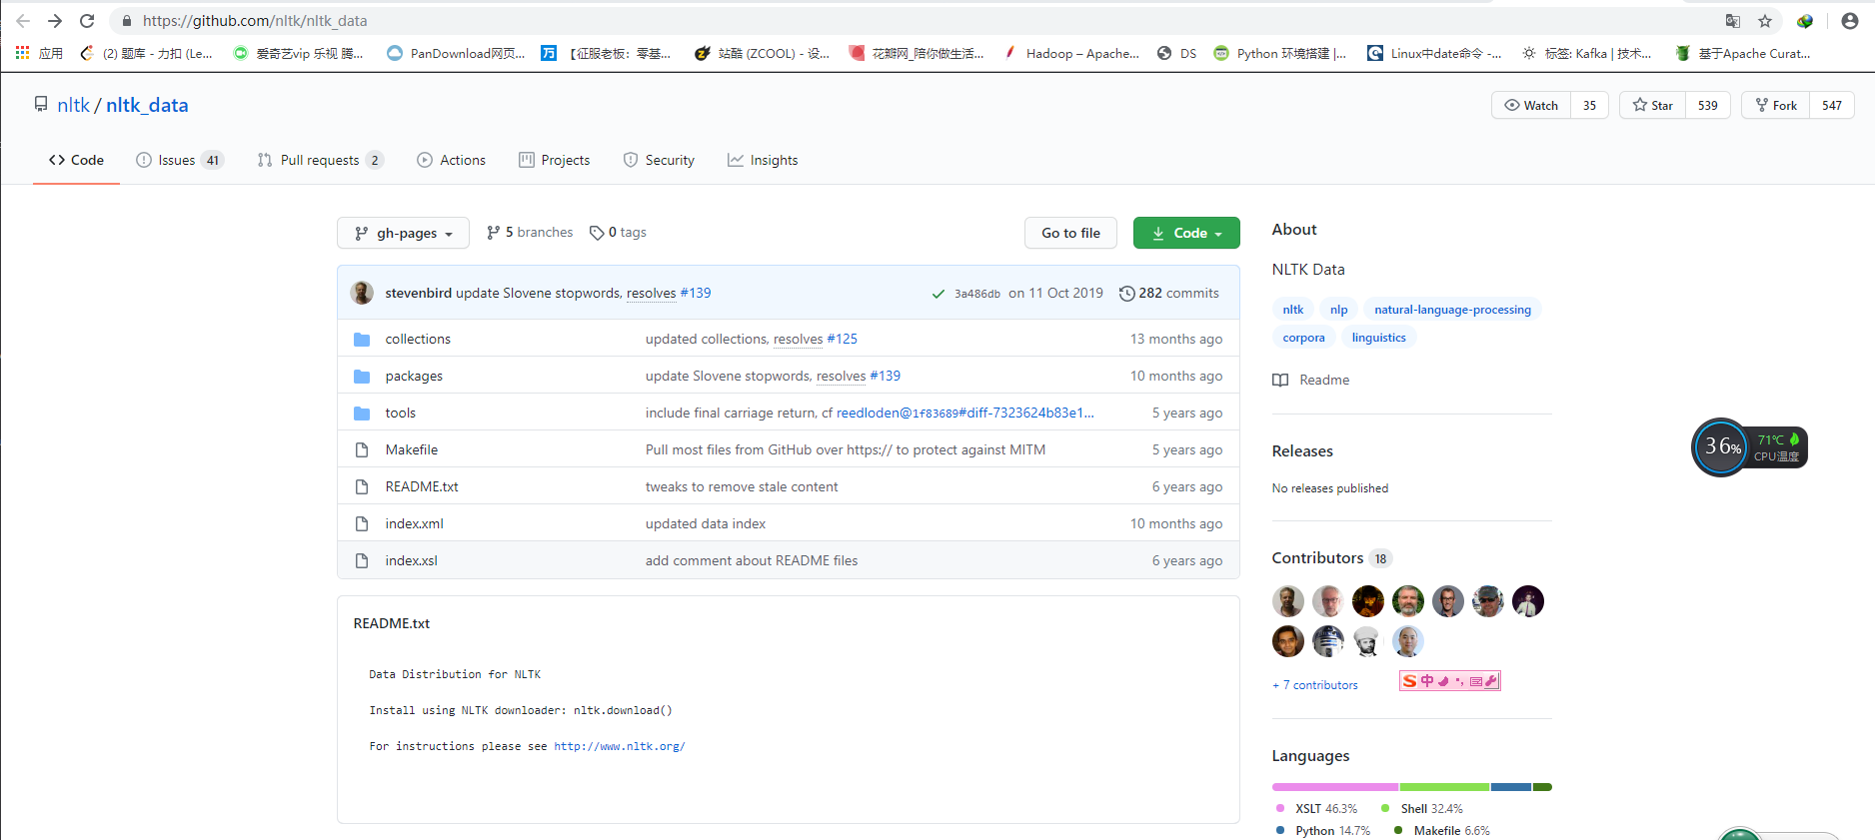This screenshot has height=840, width=1875.
Task: Select the corpora topic tag
Action: pos(1303,338)
